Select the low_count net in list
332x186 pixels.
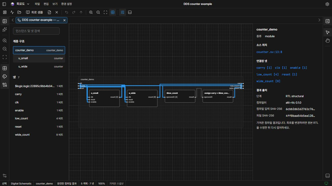pyautogui.click(x=39, y=119)
